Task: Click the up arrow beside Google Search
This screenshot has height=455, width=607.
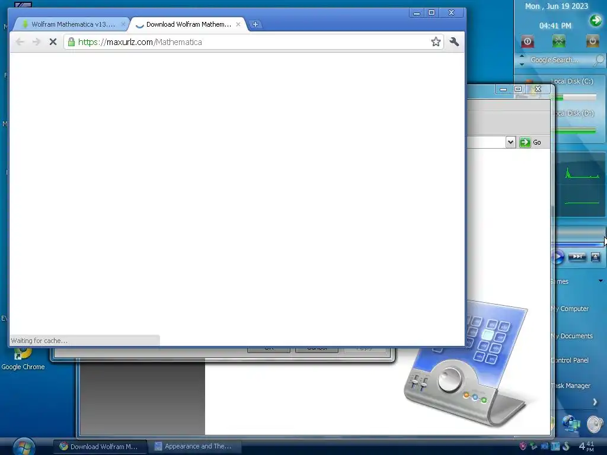Action: coord(522,56)
